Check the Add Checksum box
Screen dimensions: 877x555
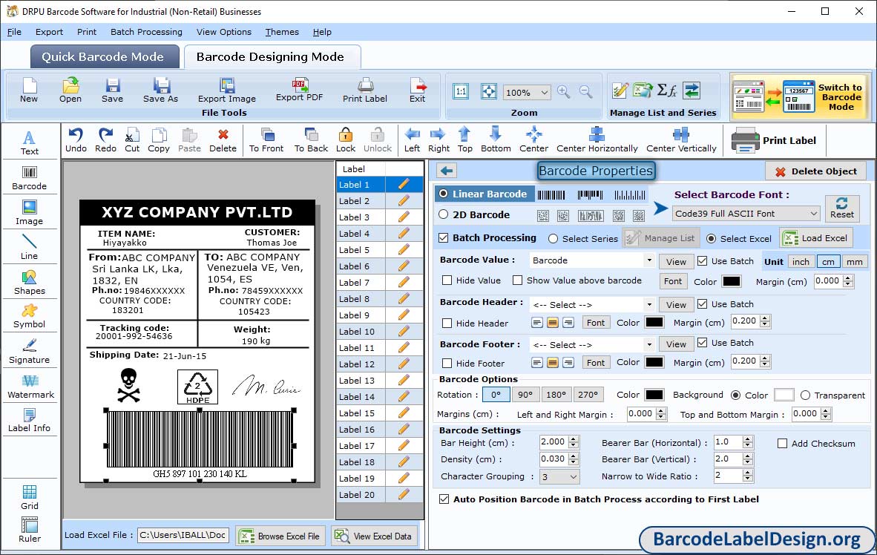pos(783,444)
